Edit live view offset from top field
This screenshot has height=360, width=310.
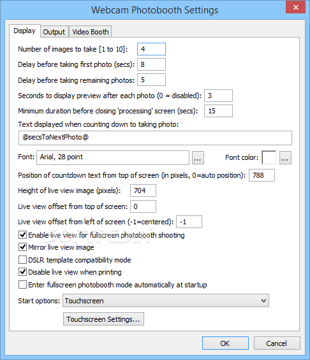(x=143, y=206)
